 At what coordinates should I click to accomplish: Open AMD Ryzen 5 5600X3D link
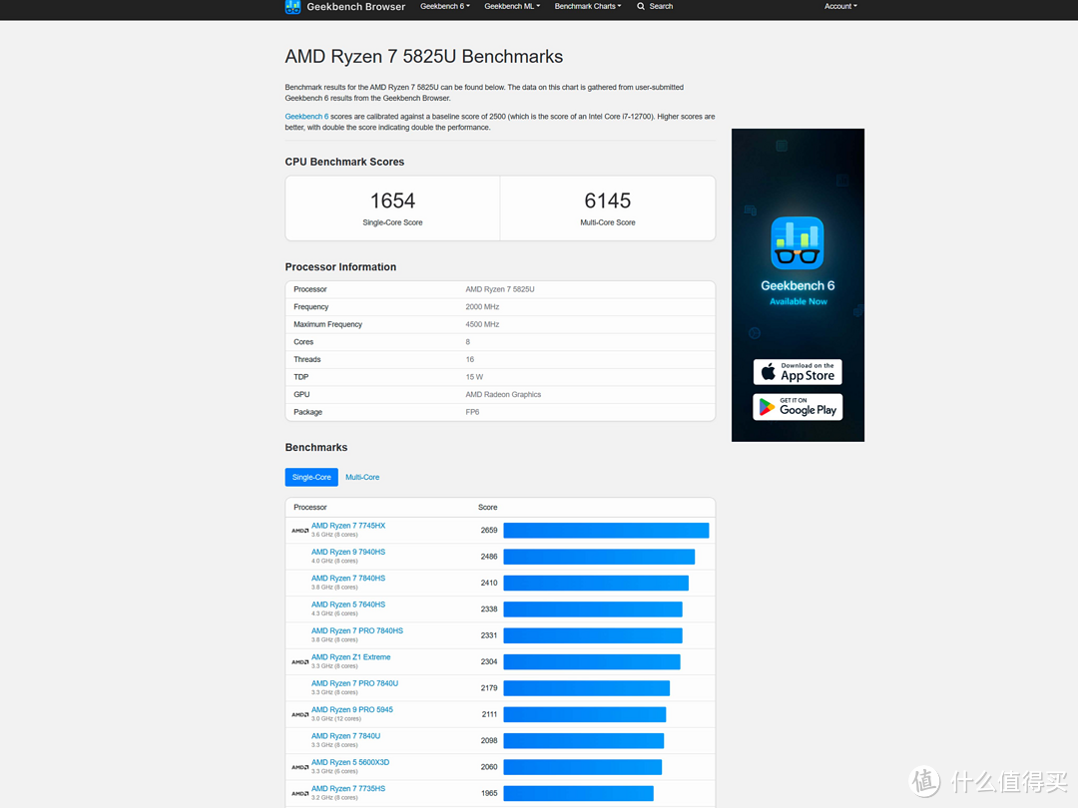[350, 762]
